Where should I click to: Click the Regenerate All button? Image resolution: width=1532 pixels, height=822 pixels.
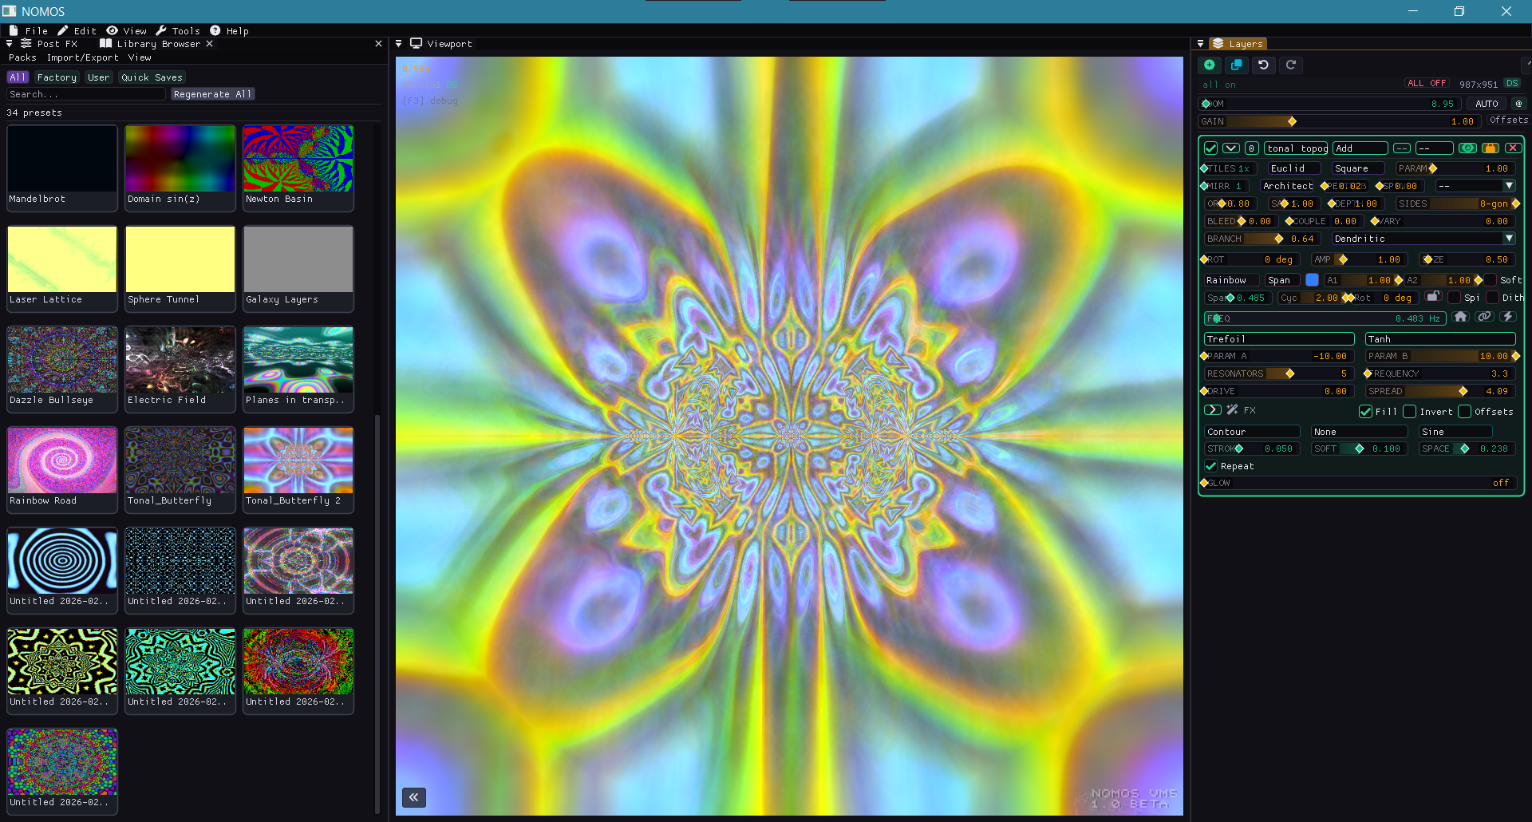coord(212,94)
